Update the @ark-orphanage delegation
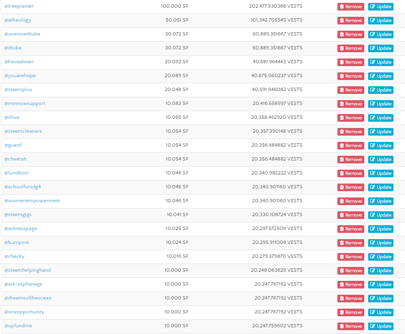This screenshot has width=405, height=334. 381,285
